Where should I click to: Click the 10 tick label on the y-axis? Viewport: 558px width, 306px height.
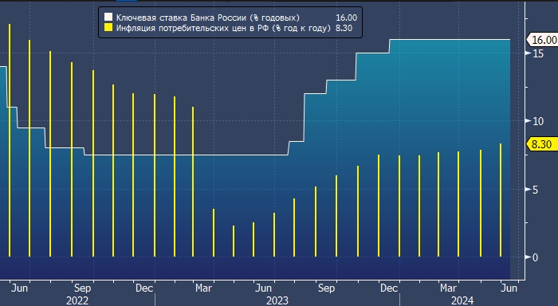click(538, 121)
